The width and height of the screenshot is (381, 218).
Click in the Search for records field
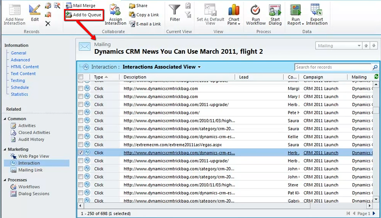333,67
